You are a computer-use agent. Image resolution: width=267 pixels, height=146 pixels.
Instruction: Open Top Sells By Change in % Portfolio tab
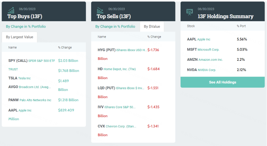pyautogui.click(x=115, y=26)
